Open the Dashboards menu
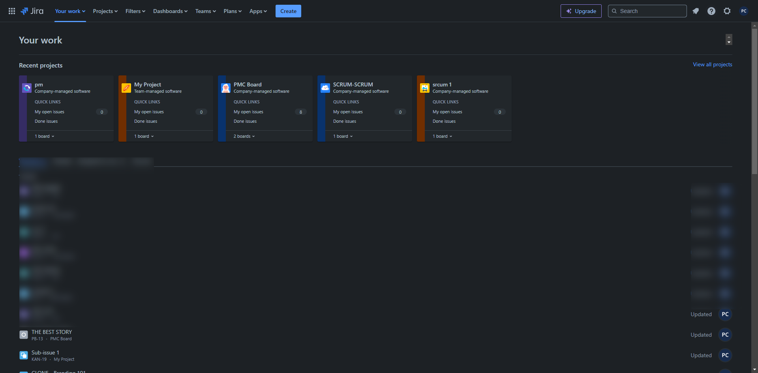This screenshot has width=758, height=373. tap(171, 11)
